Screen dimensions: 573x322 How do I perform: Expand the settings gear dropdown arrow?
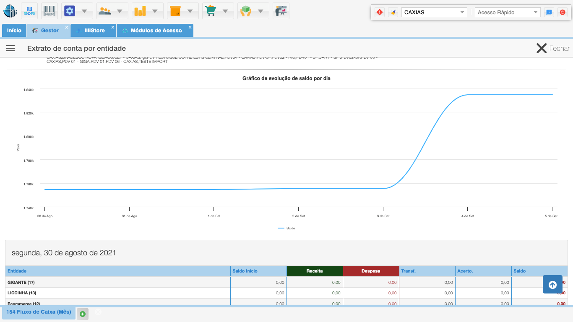pyautogui.click(x=84, y=11)
